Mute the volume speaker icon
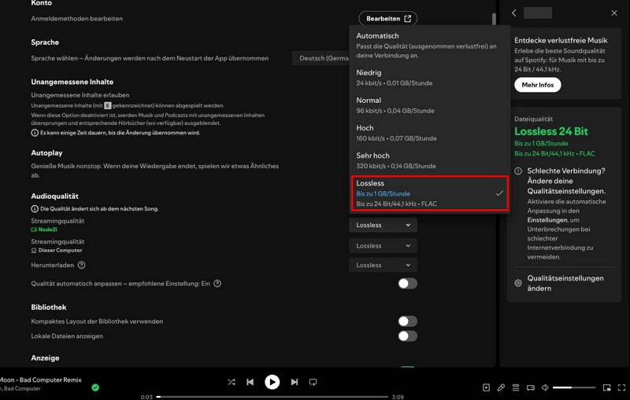630x400 pixels. point(545,387)
